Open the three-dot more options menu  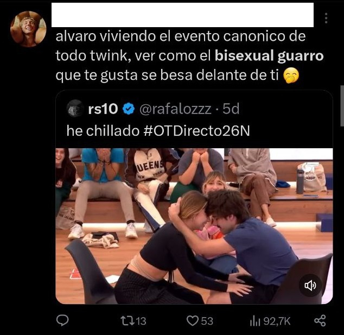pyautogui.click(x=326, y=18)
